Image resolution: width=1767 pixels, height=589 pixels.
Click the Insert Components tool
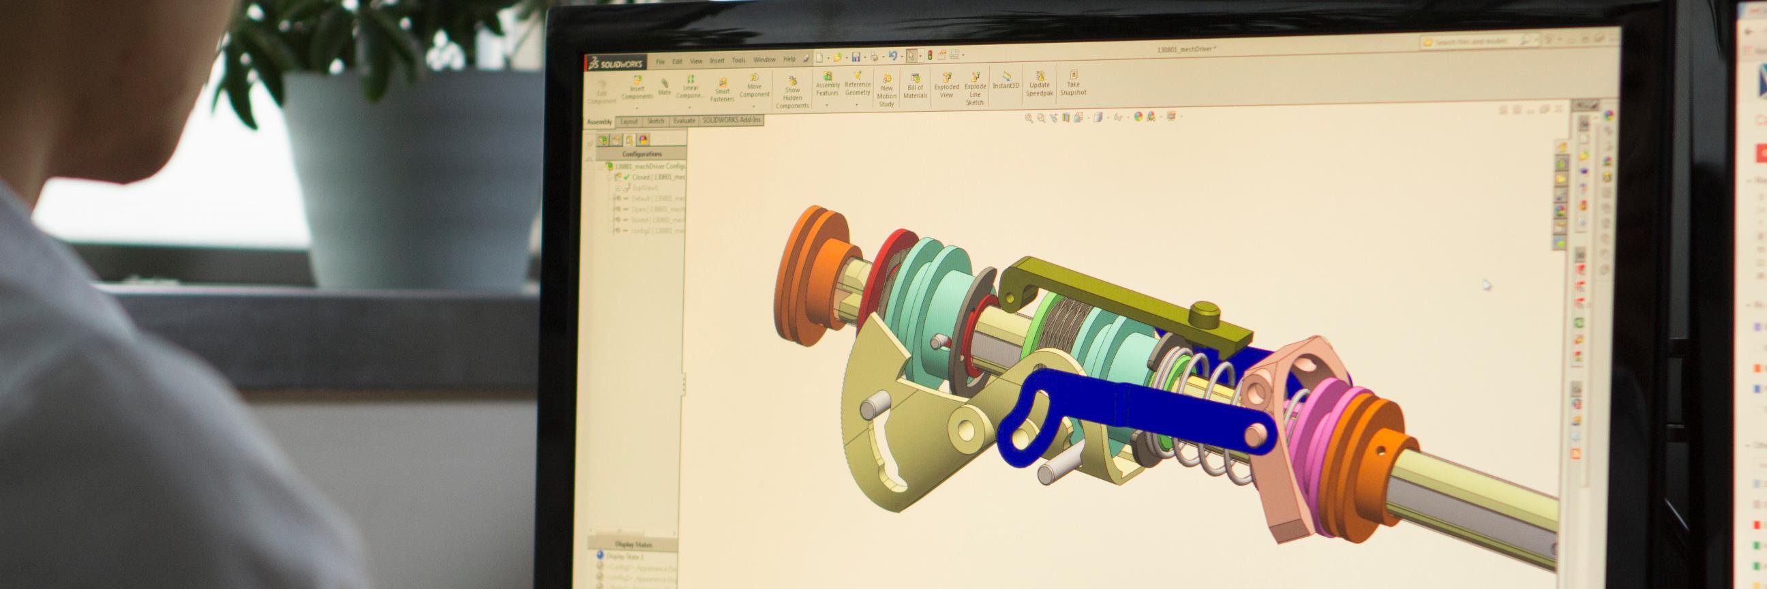pyautogui.click(x=637, y=89)
